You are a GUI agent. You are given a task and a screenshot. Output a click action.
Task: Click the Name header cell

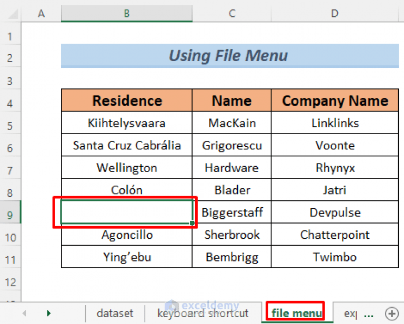(x=231, y=100)
